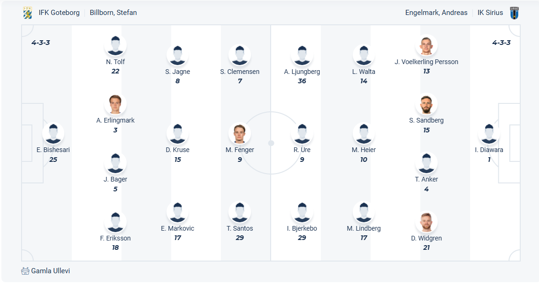
Task: Click J. Voelkerling Persson's photo
Action: (426, 46)
